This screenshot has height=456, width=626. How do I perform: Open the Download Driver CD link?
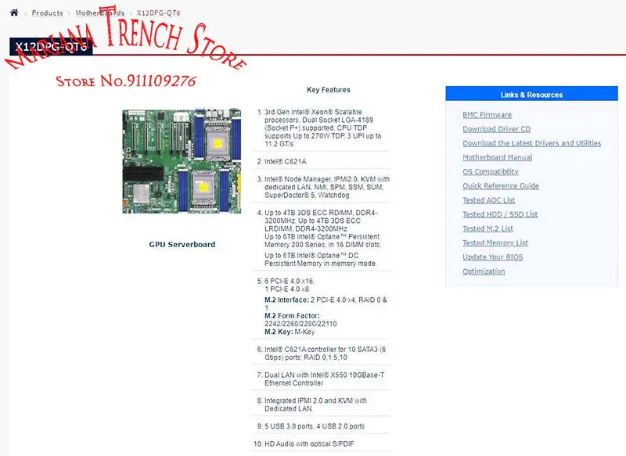[496, 129]
